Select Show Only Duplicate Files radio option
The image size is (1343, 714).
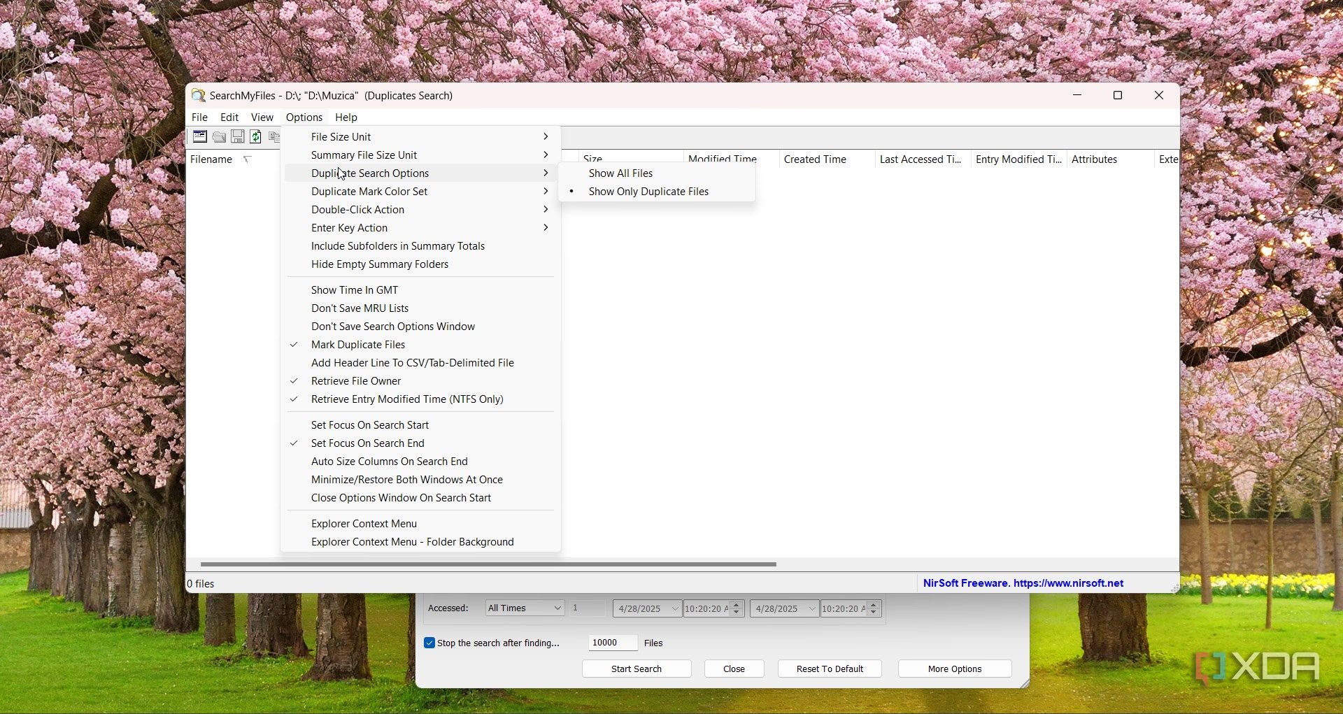pyautogui.click(x=657, y=192)
